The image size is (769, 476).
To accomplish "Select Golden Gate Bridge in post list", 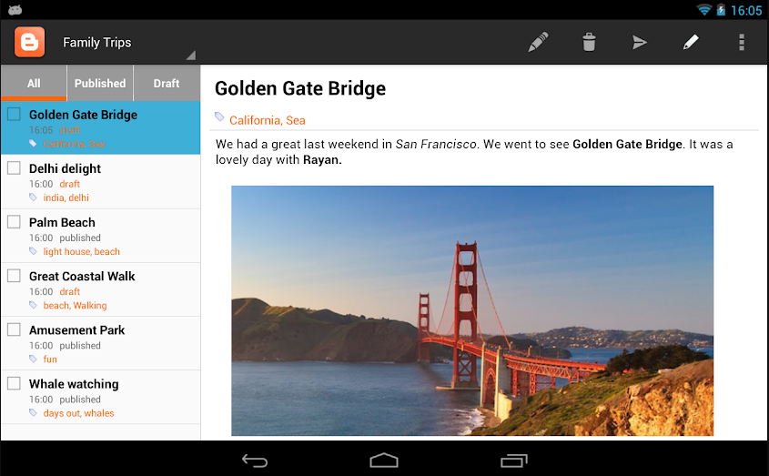I will [100, 128].
